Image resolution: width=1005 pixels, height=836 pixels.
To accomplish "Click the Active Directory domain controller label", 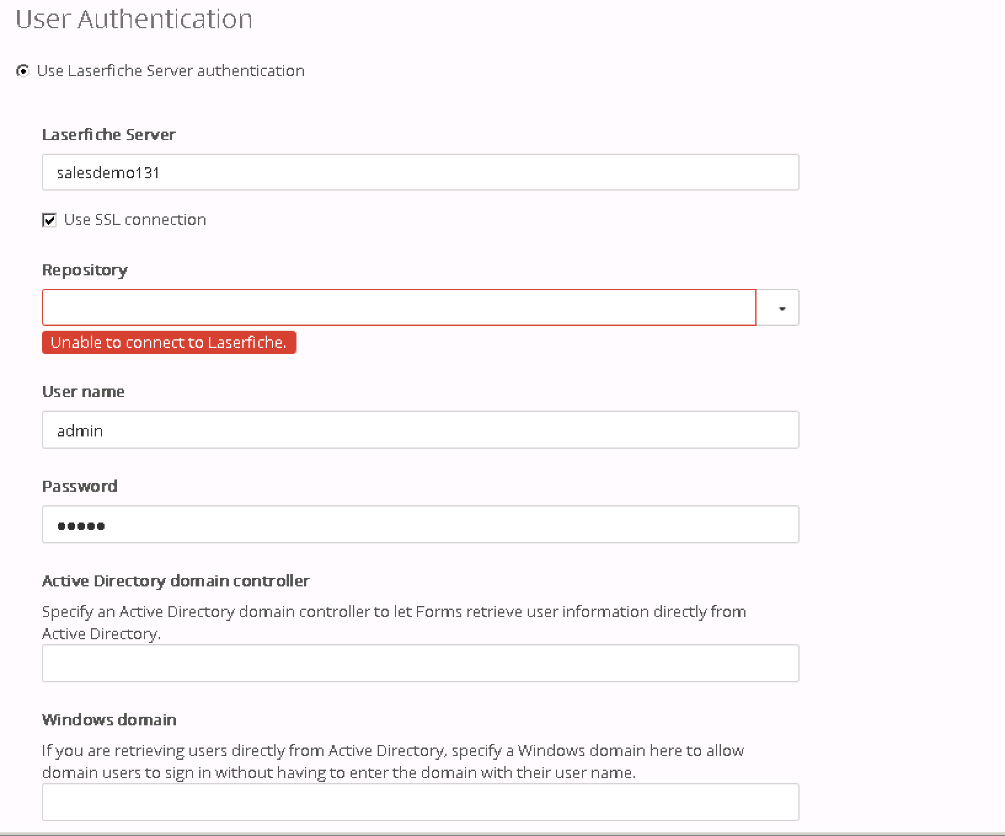I will [176, 581].
